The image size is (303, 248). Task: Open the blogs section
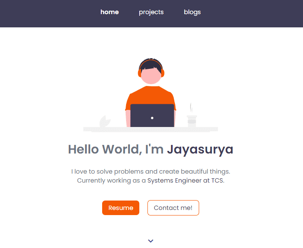(192, 12)
